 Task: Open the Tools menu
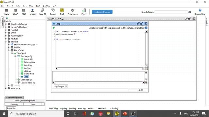tap(38, 6)
